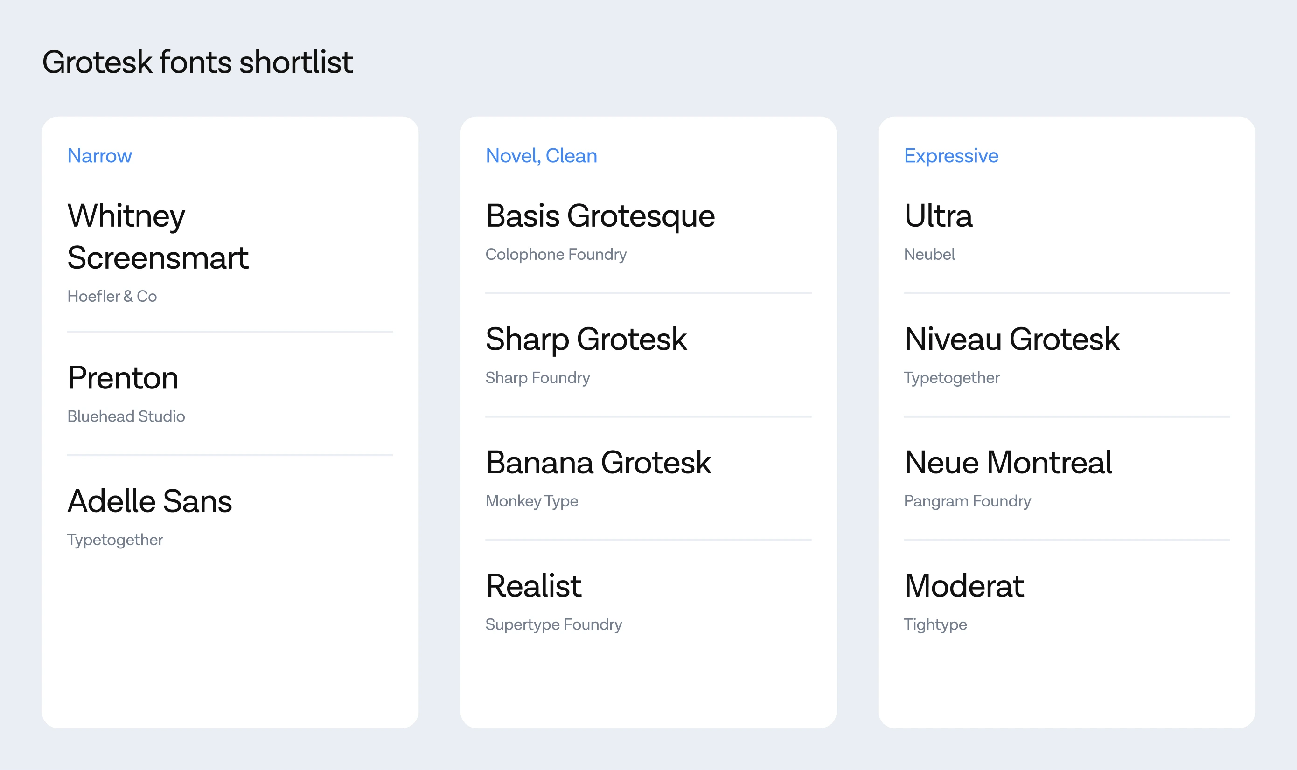Click the Basis Grotesque font title
Image resolution: width=1297 pixels, height=770 pixels.
600,216
